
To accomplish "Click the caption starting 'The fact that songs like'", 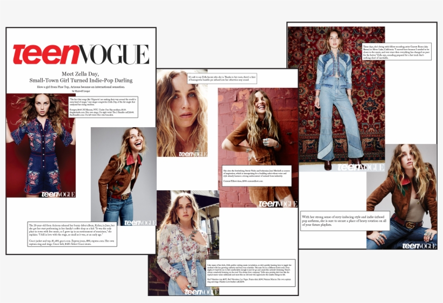I will pos(103,107).
